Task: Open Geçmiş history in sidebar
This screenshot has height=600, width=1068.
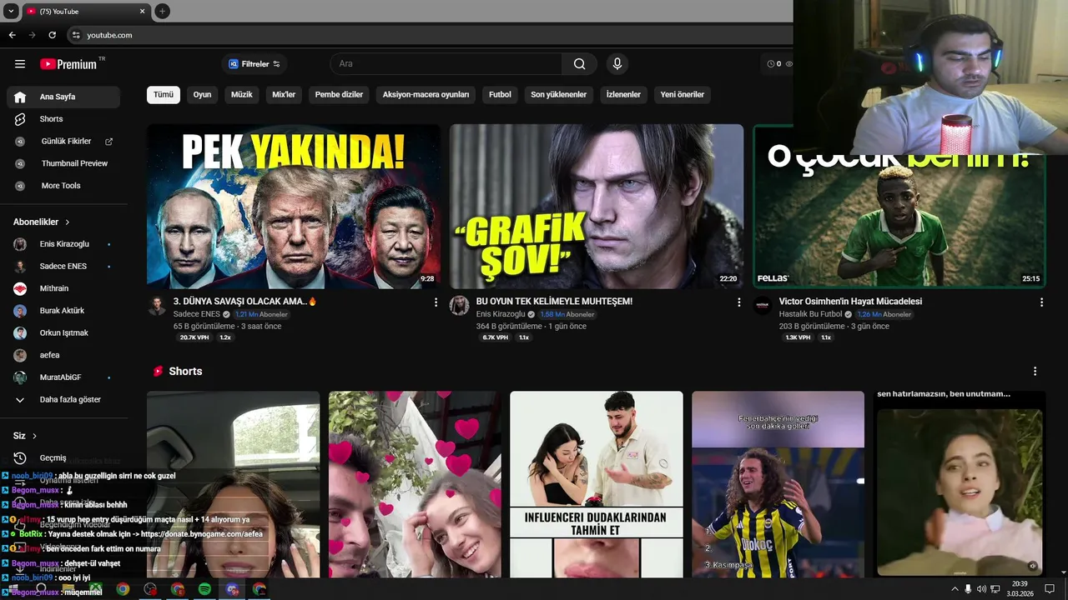Action: pyautogui.click(x=63, y=458)
